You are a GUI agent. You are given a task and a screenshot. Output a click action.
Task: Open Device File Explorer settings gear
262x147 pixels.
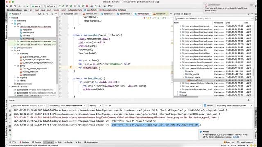(x=248, y=14)
